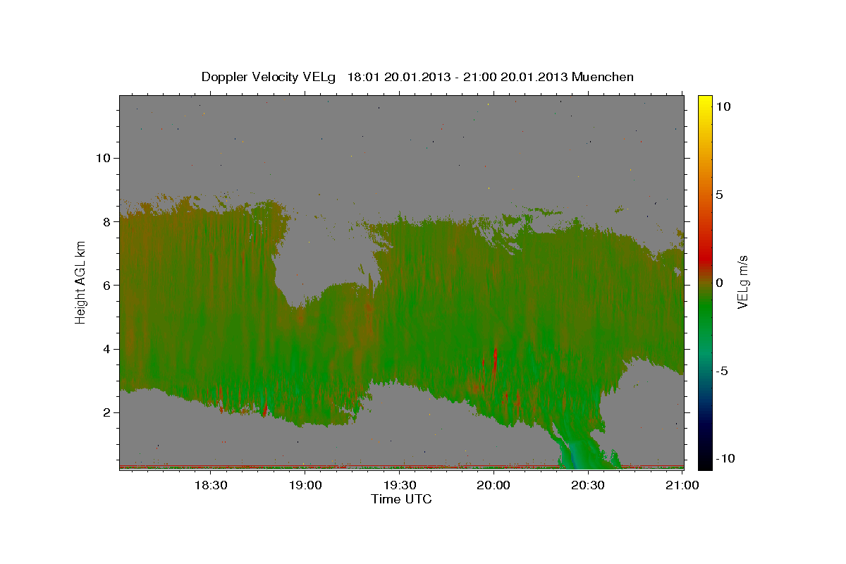The height and width of the screenshot is (564, 846).
Task: Click the gray cloud gap near 19:05
Action: (328, 254)
